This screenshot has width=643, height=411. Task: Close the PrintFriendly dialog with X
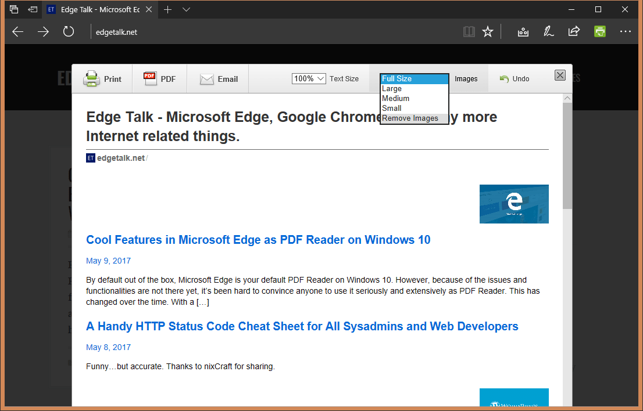[x=560, y=75]
